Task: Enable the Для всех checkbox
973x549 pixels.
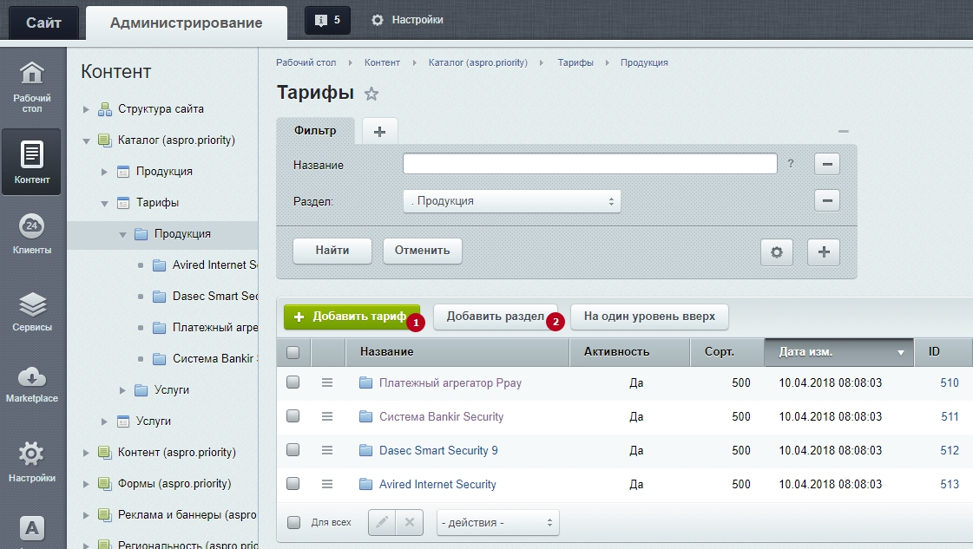Action: click(x=293, y=522)
